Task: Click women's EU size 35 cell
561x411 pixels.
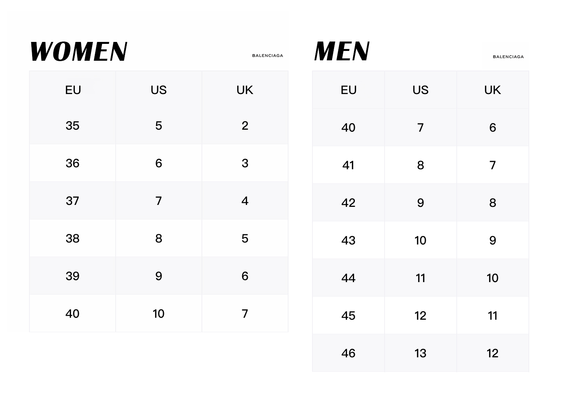Action: point(73,126)
